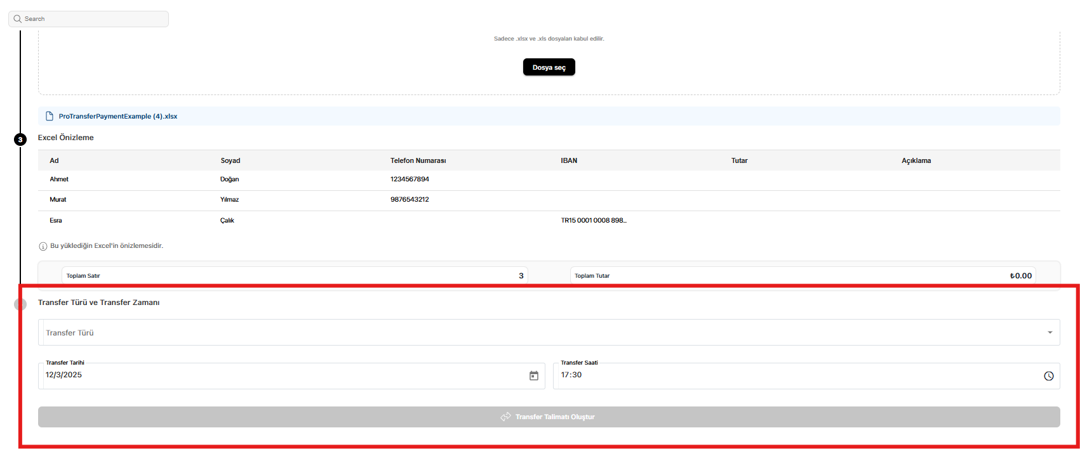Expand the Transfer Türü dropdown arrow
1080x461 pixels.
(x=1050, y=333)
